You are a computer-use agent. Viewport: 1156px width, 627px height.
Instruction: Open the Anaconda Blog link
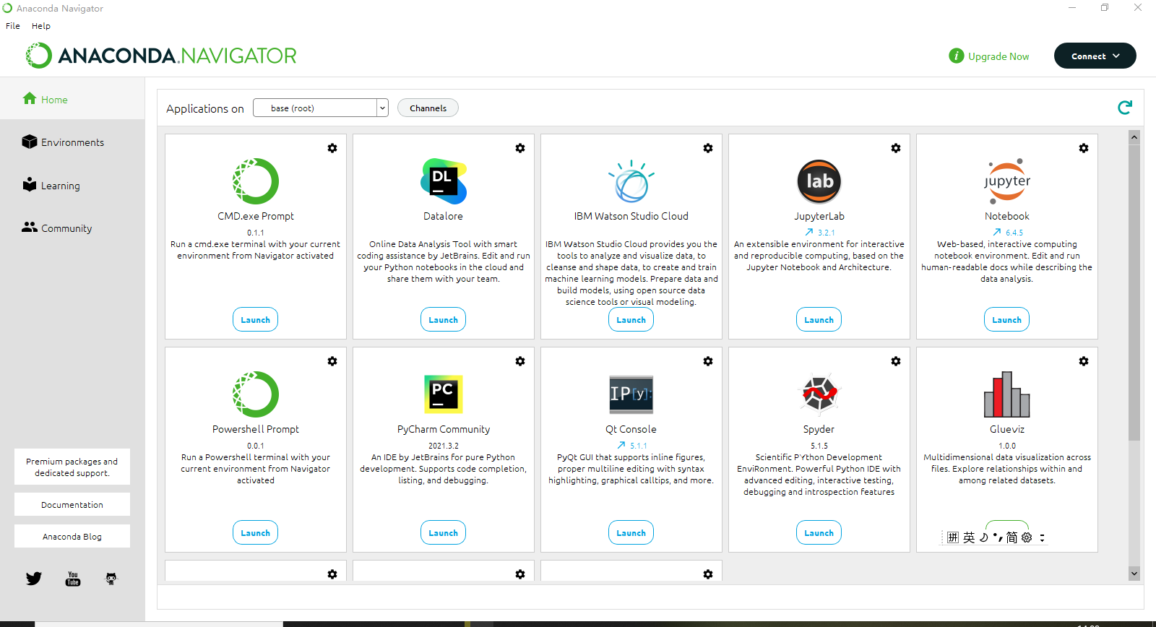click(72, 536)
